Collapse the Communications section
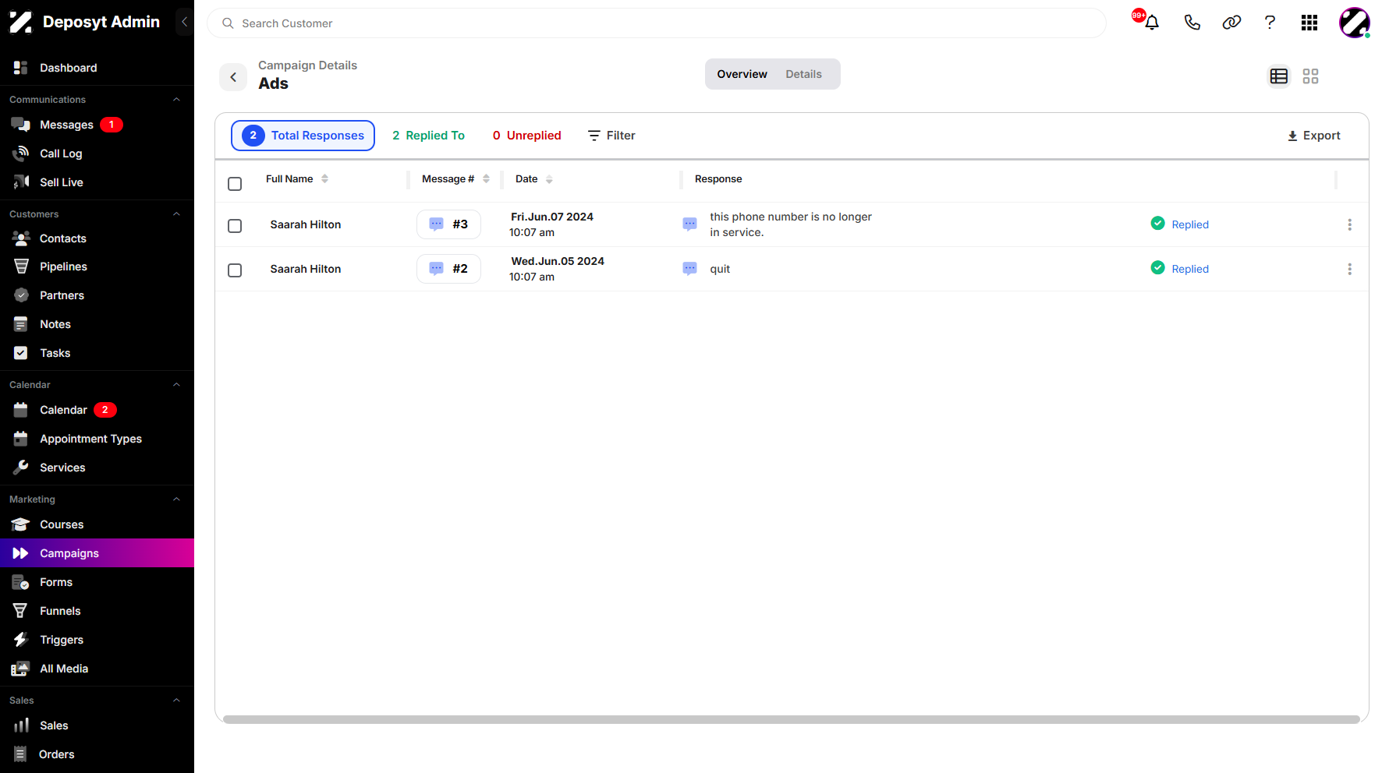Viewport: 1389px width, 773px height. pos(176,100)
